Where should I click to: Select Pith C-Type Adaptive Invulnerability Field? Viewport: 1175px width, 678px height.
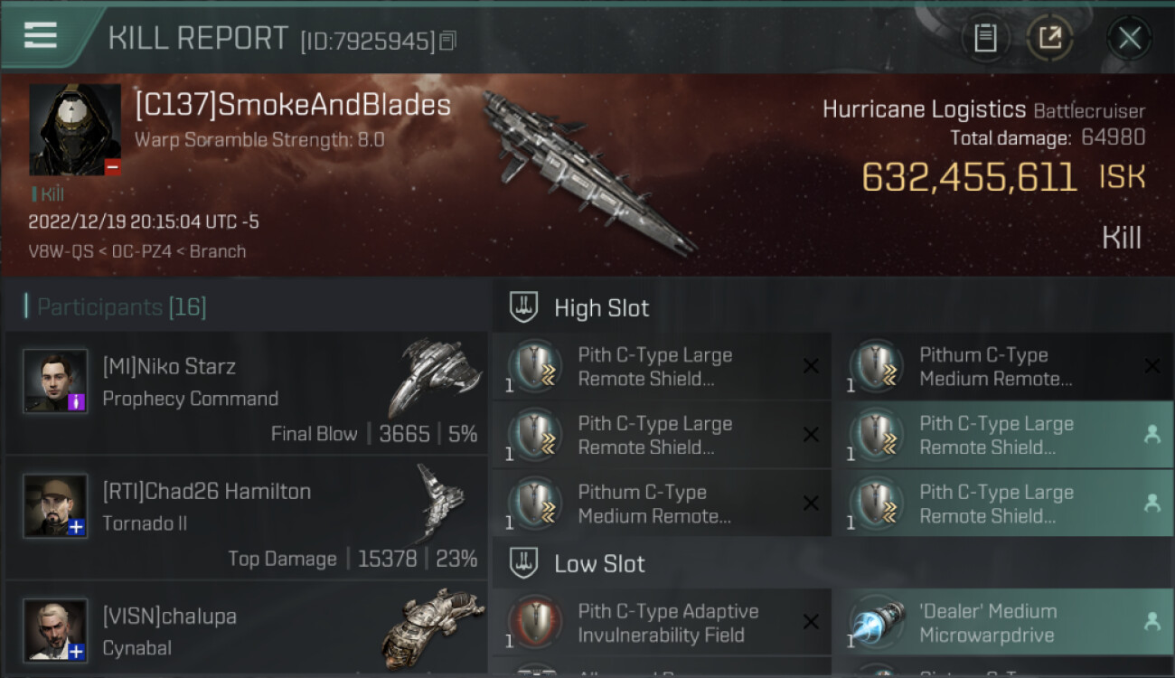coord(662,623)
